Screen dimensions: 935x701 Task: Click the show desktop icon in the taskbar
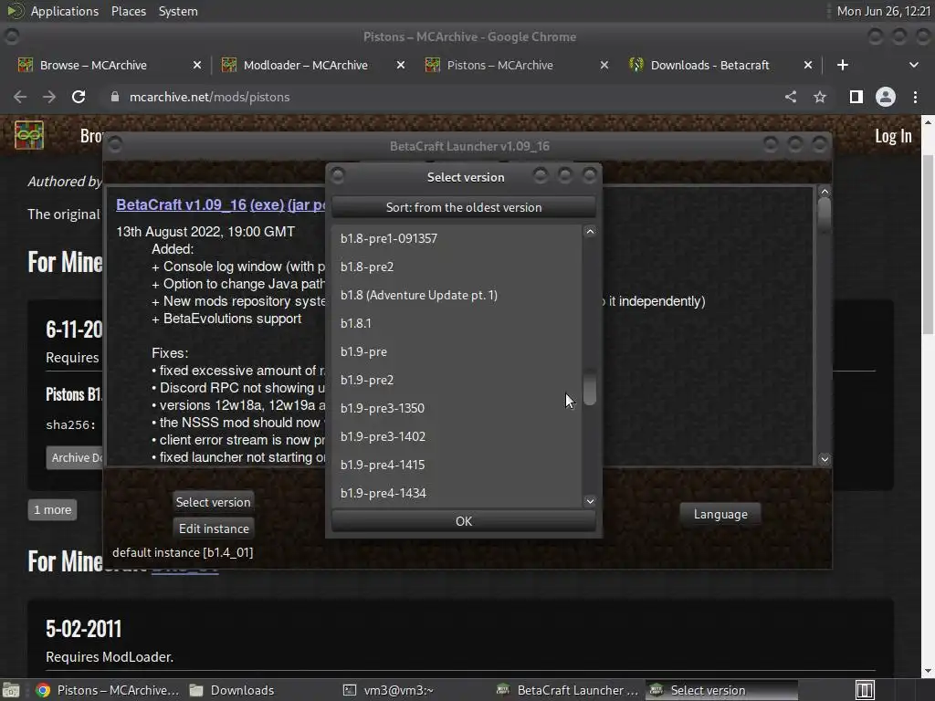click(x=11, y=690)
